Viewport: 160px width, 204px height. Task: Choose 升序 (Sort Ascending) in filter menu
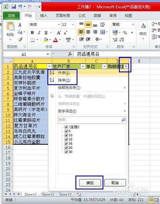pos(88,73)
